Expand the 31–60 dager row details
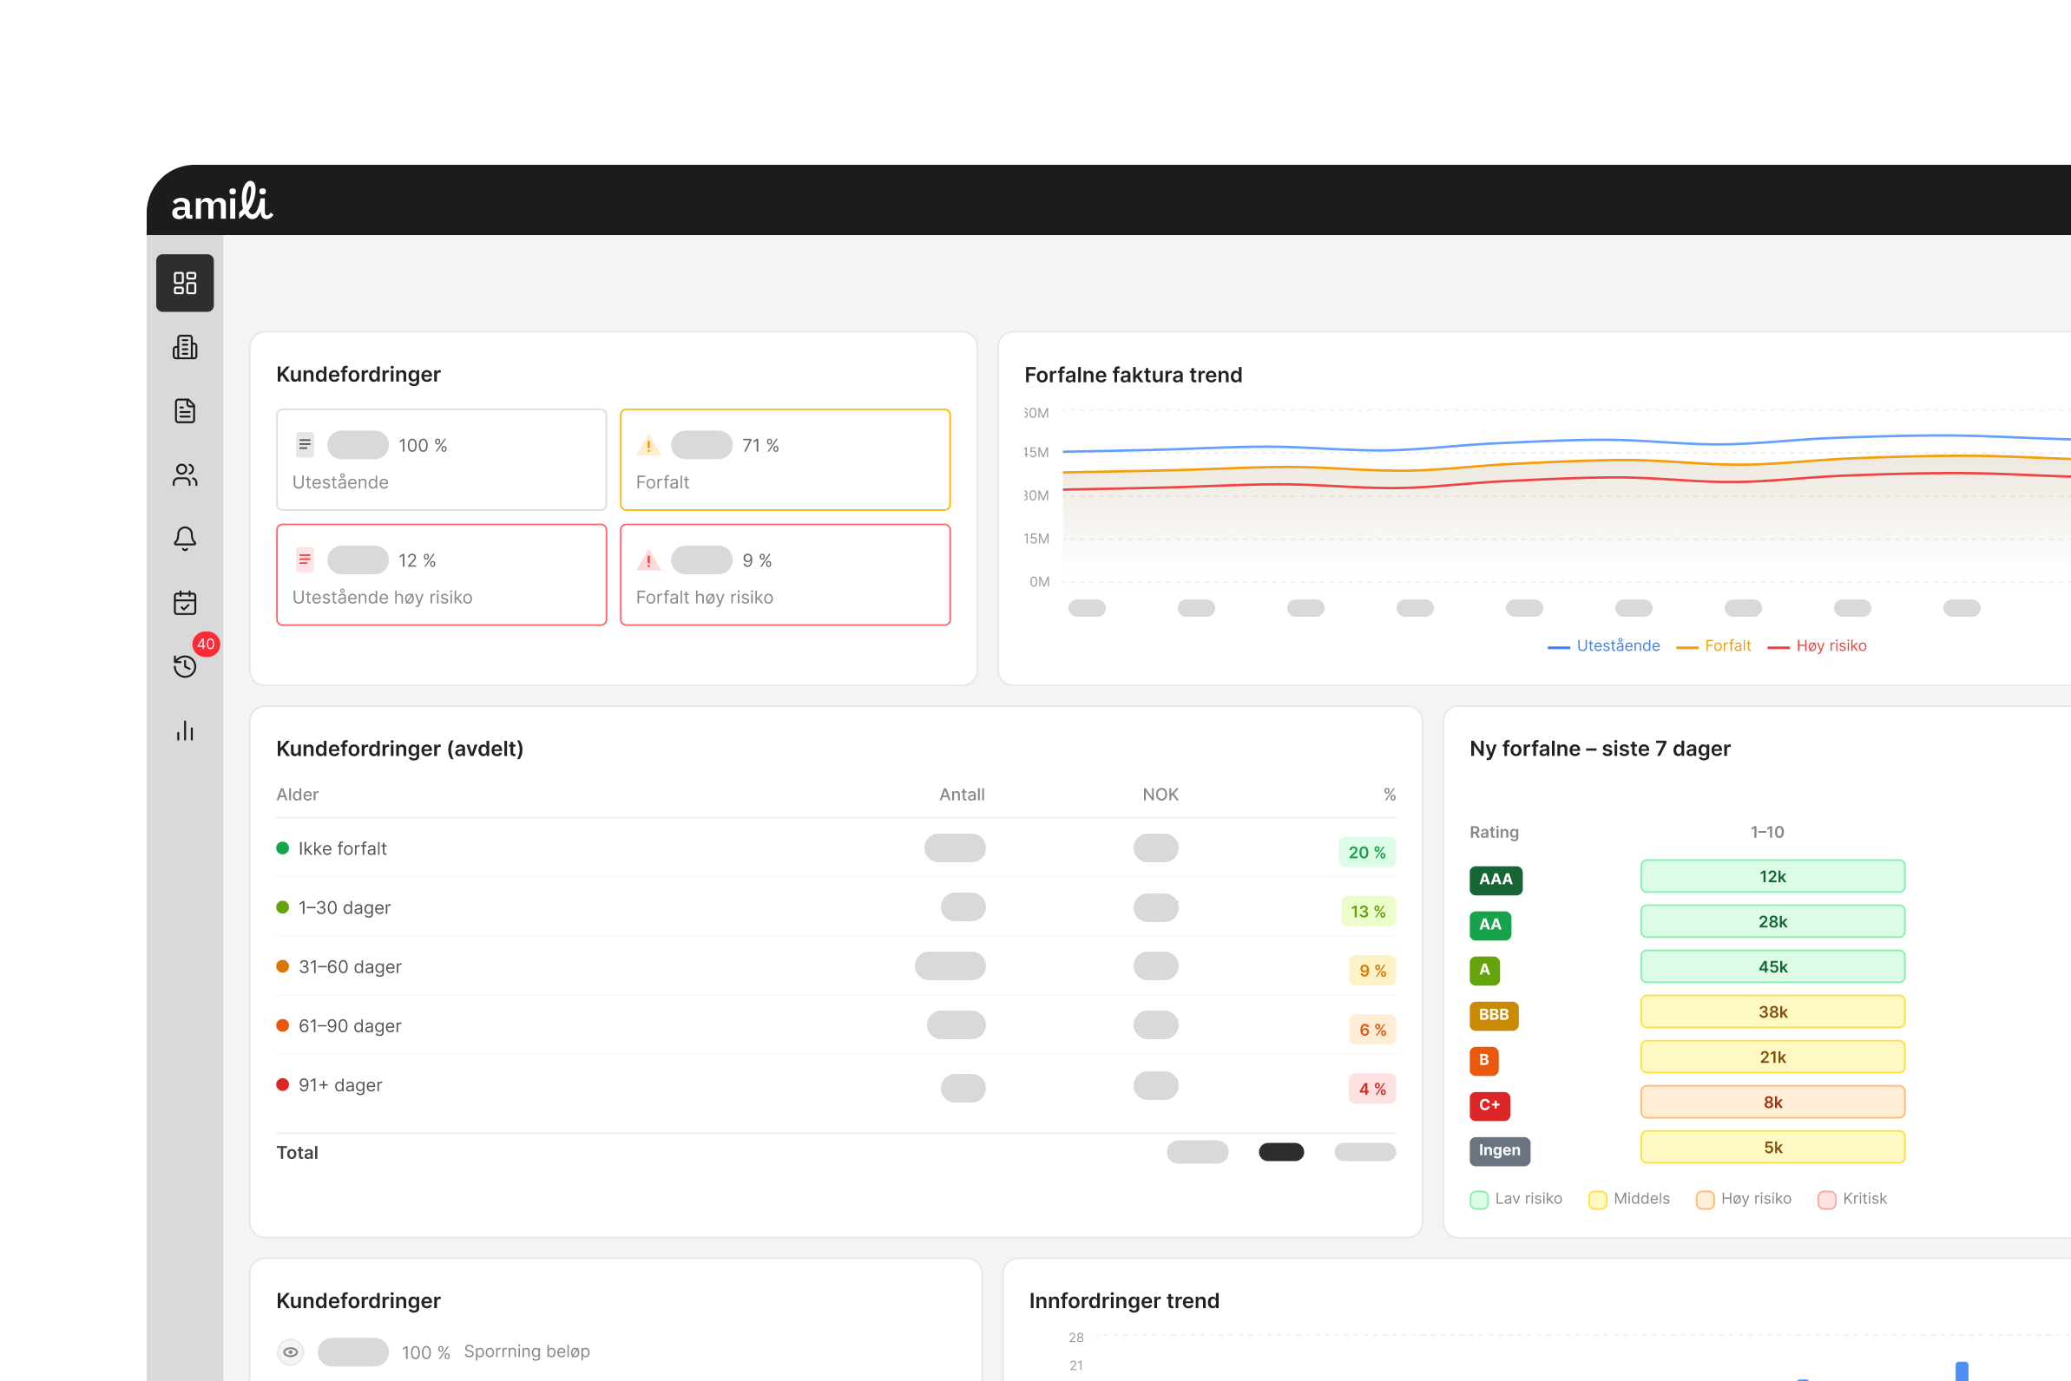This screenshot has height=1381, width=2071. pos(349,966)
